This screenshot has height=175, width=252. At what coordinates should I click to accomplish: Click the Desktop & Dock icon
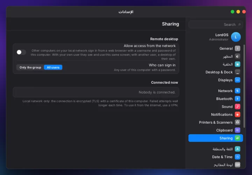click(x=237, y=72)
